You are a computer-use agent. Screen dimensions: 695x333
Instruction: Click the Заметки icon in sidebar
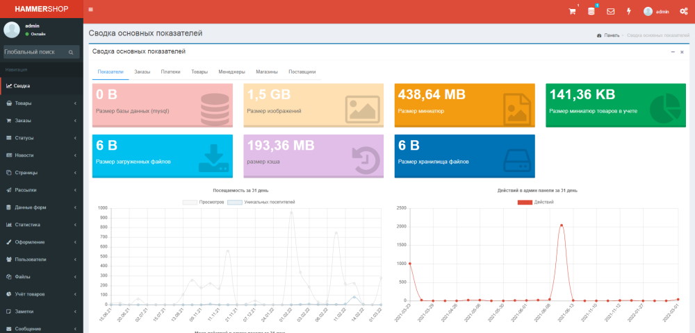coord(9,311)
